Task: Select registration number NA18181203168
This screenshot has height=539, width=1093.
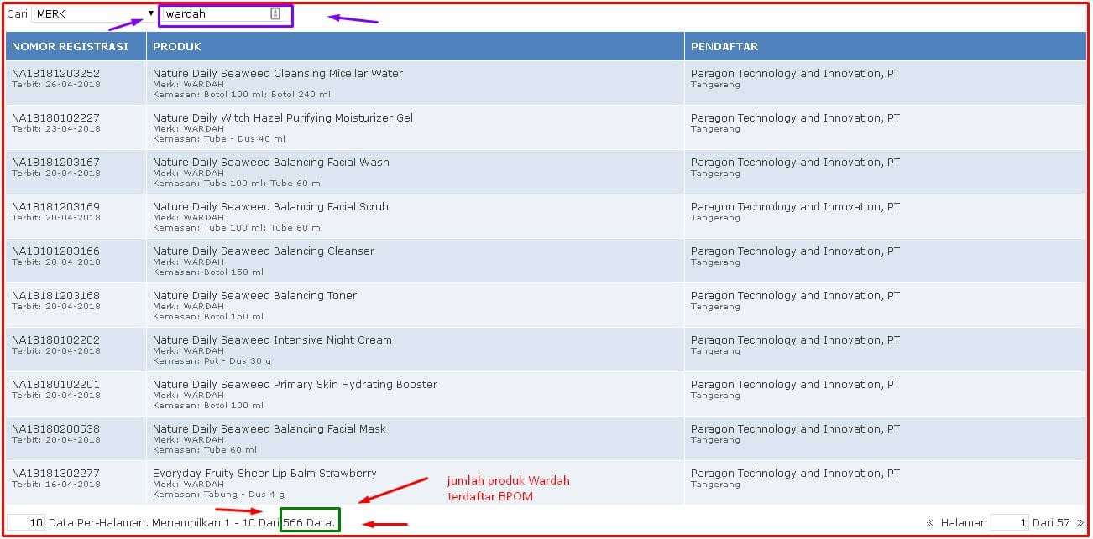Action: pos(55,296)
